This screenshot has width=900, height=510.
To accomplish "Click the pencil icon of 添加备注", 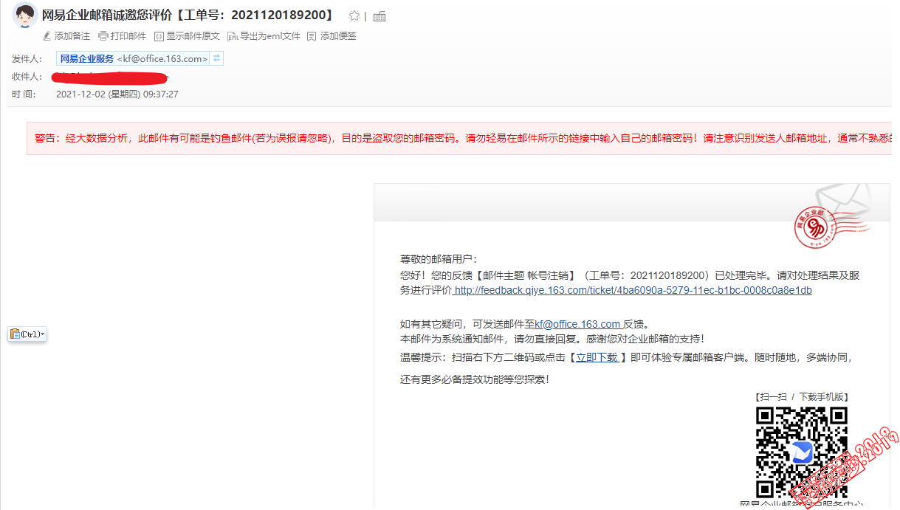I will (47, 35).
